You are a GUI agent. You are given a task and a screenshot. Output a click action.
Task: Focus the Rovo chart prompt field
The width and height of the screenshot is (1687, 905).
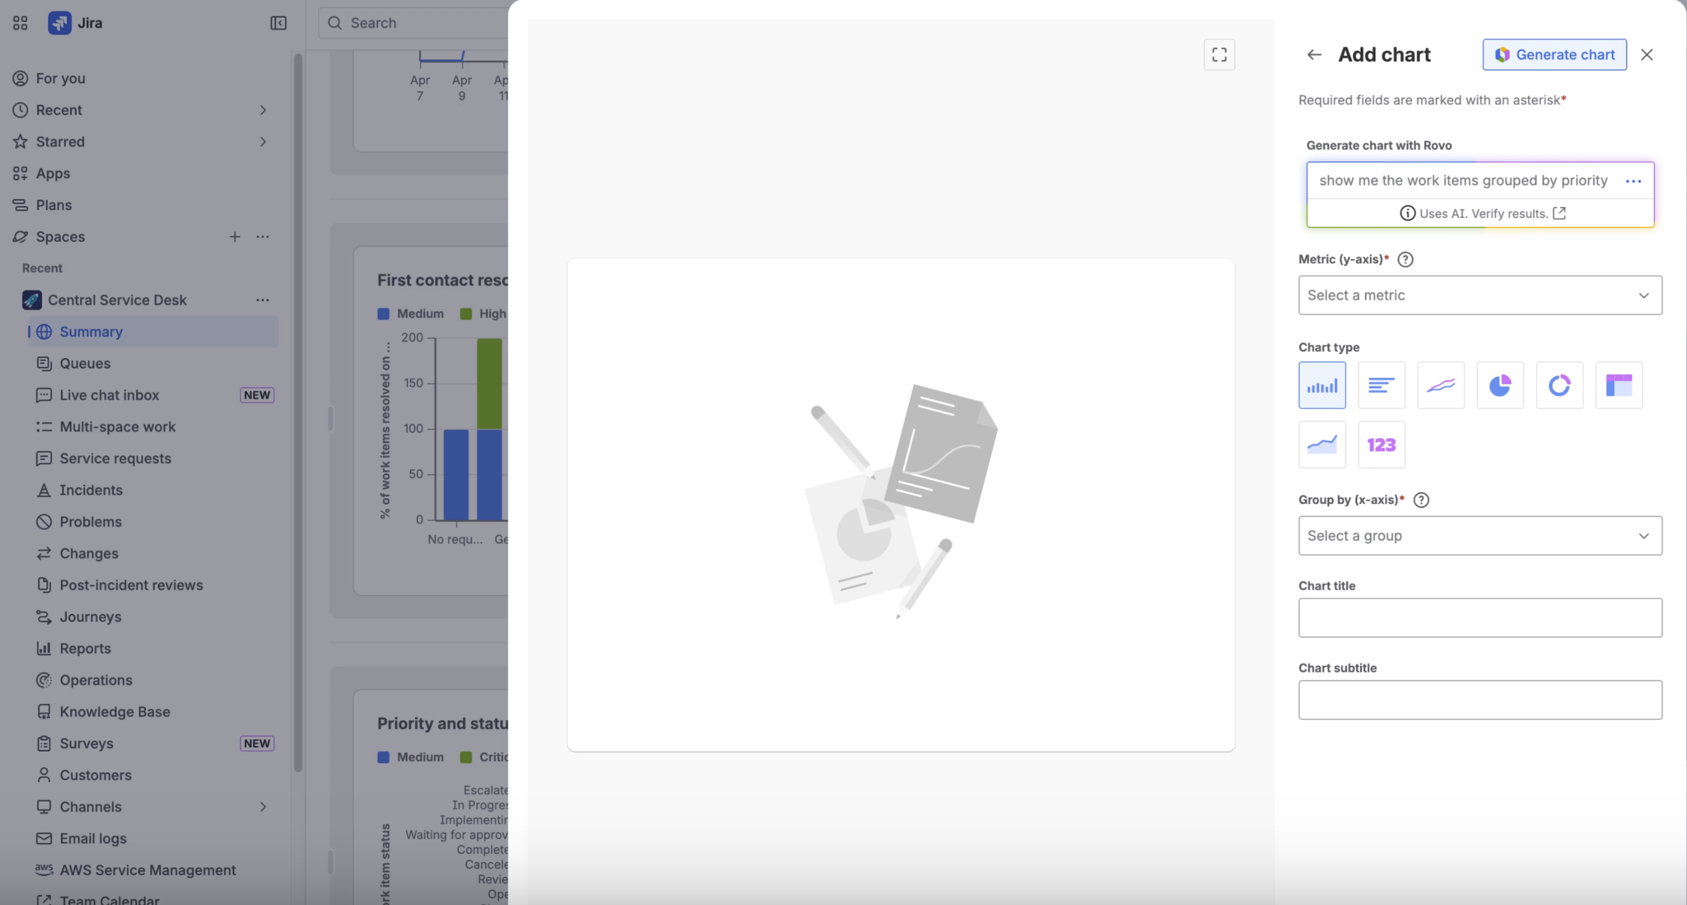tap(1463, 181)
